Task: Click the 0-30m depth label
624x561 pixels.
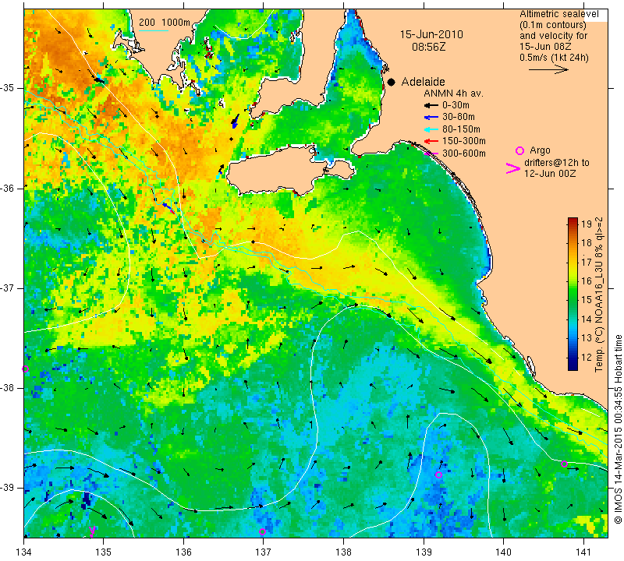Action: pos(456,105)
